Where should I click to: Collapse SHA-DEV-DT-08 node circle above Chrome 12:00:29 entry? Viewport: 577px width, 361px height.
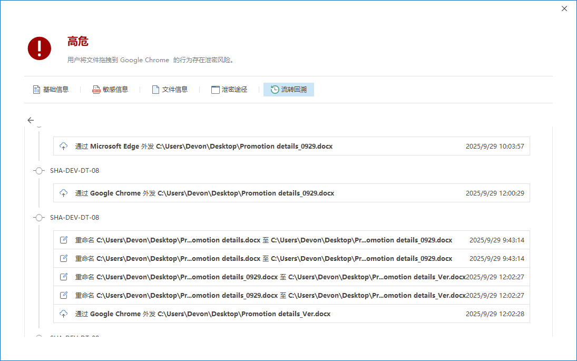(39, 171)
